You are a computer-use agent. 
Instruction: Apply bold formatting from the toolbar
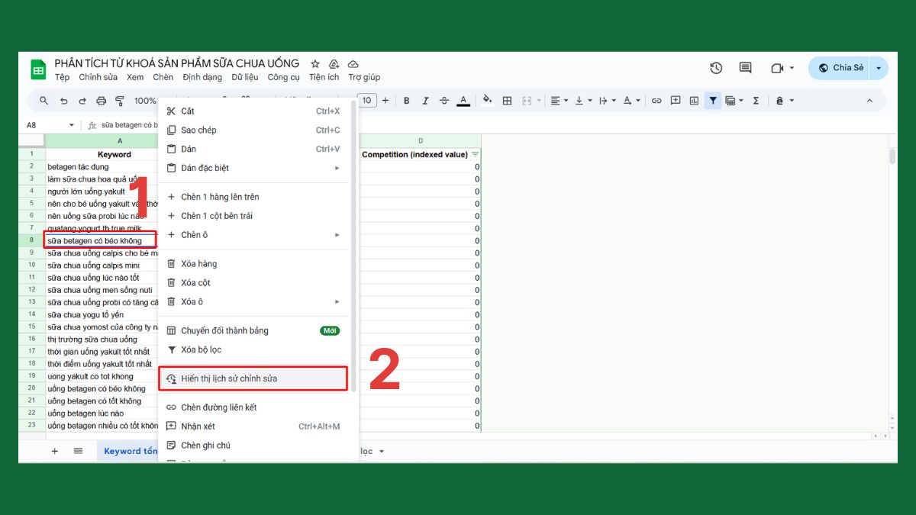[406, 100]
